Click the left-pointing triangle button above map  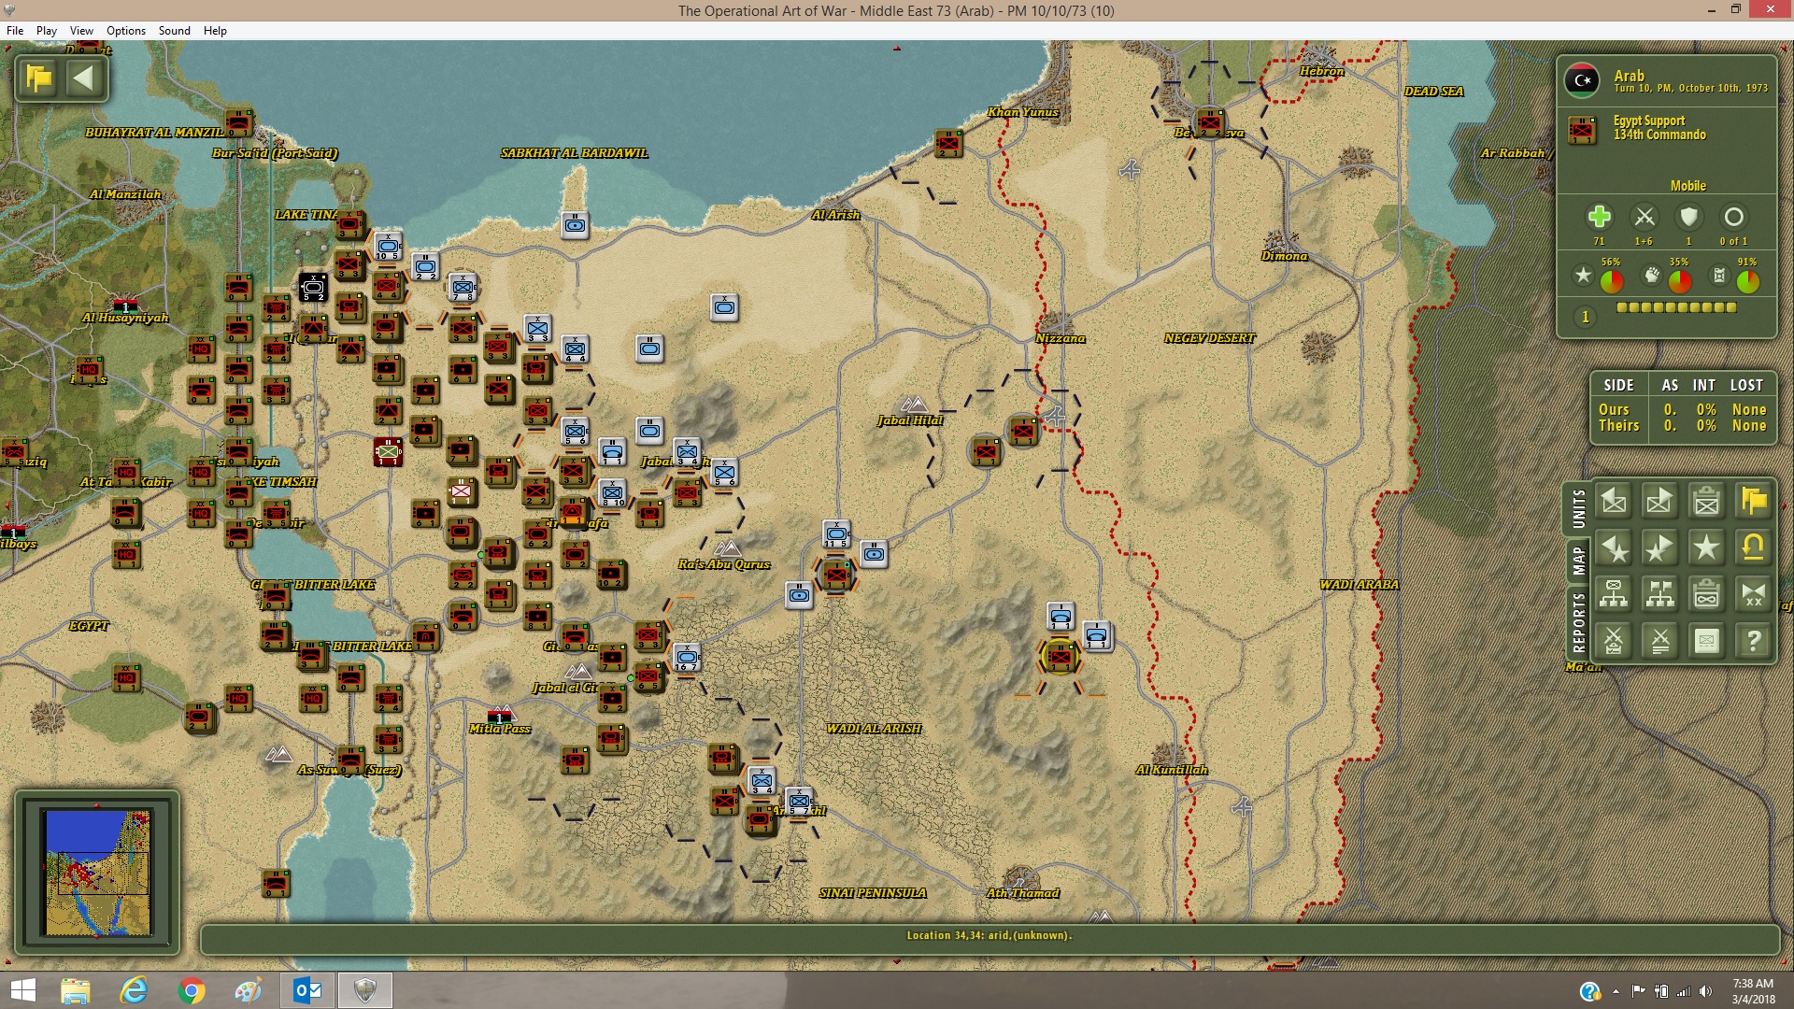coord(84,78)
